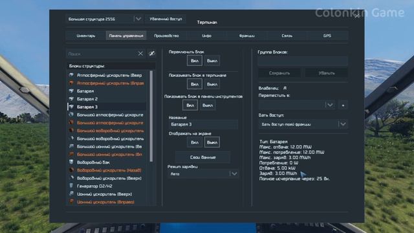Select the Панель управления tab

tap(126, 36)
